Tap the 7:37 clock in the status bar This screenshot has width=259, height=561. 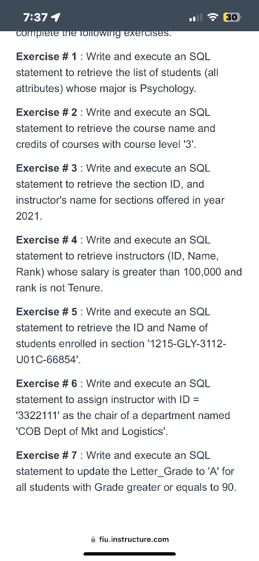coord(36,17)
